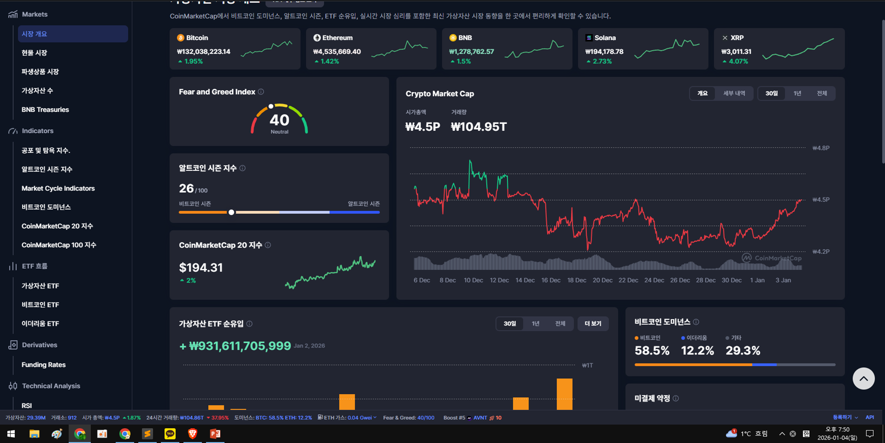Expand the ETH 가스 dropdown in footer
The image size is (885, 443).
[375, 418]
